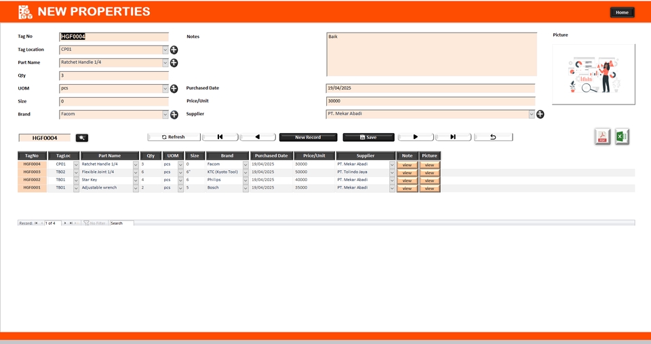The width and height of the screenshot is (651, 344).
Task: Jump to the last record
Action: point(454,137)
